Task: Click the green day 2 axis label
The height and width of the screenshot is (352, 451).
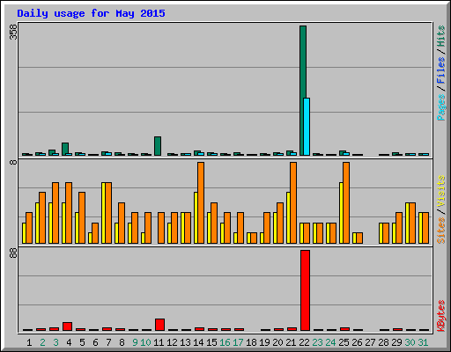Action: click(43, 342)
